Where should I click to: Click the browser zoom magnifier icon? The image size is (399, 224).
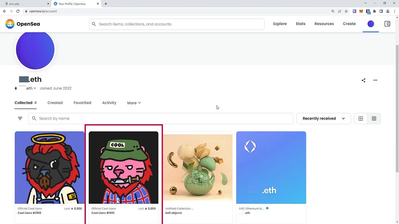[333, 11]
